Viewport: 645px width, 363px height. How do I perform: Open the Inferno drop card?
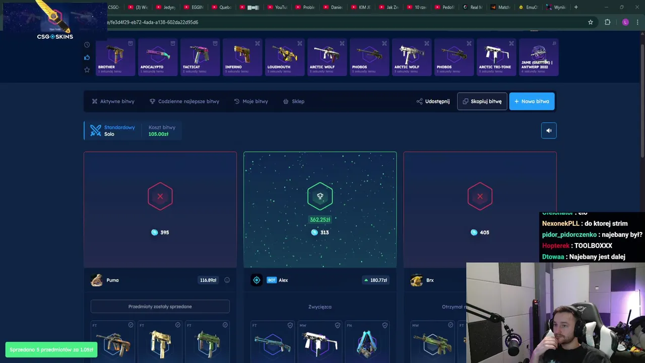pos(242,57)
